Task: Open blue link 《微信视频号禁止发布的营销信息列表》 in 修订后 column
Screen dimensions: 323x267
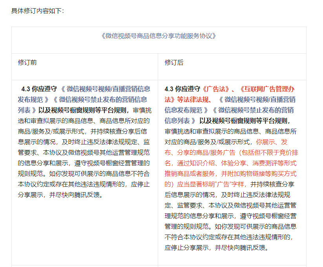Action: (x=229, y=116)
